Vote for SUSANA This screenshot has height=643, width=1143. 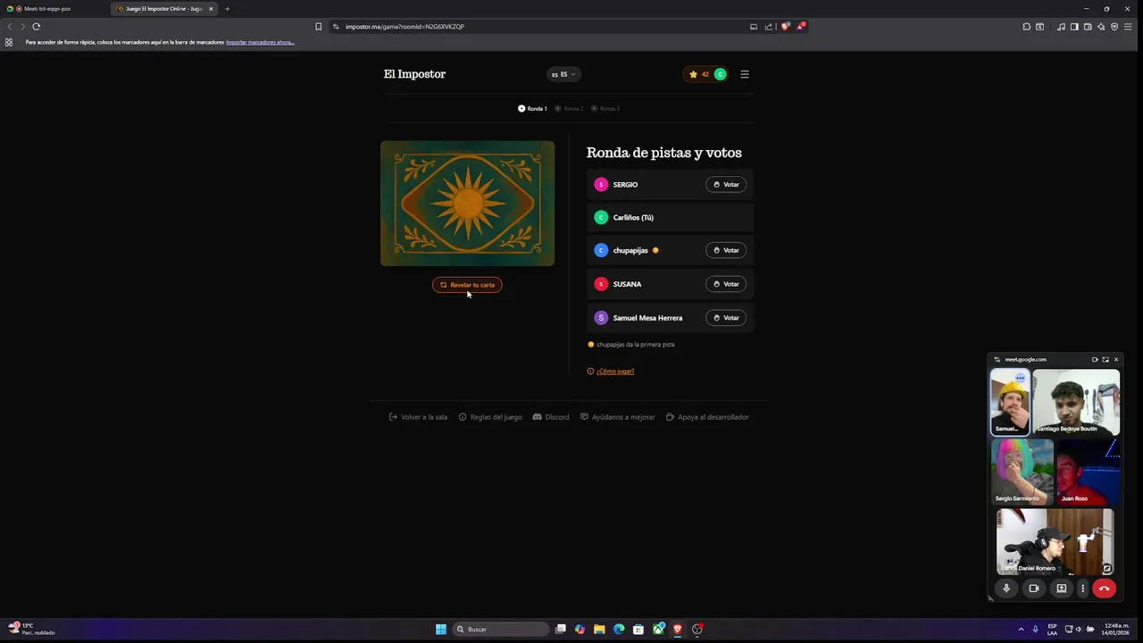(726, 284)
